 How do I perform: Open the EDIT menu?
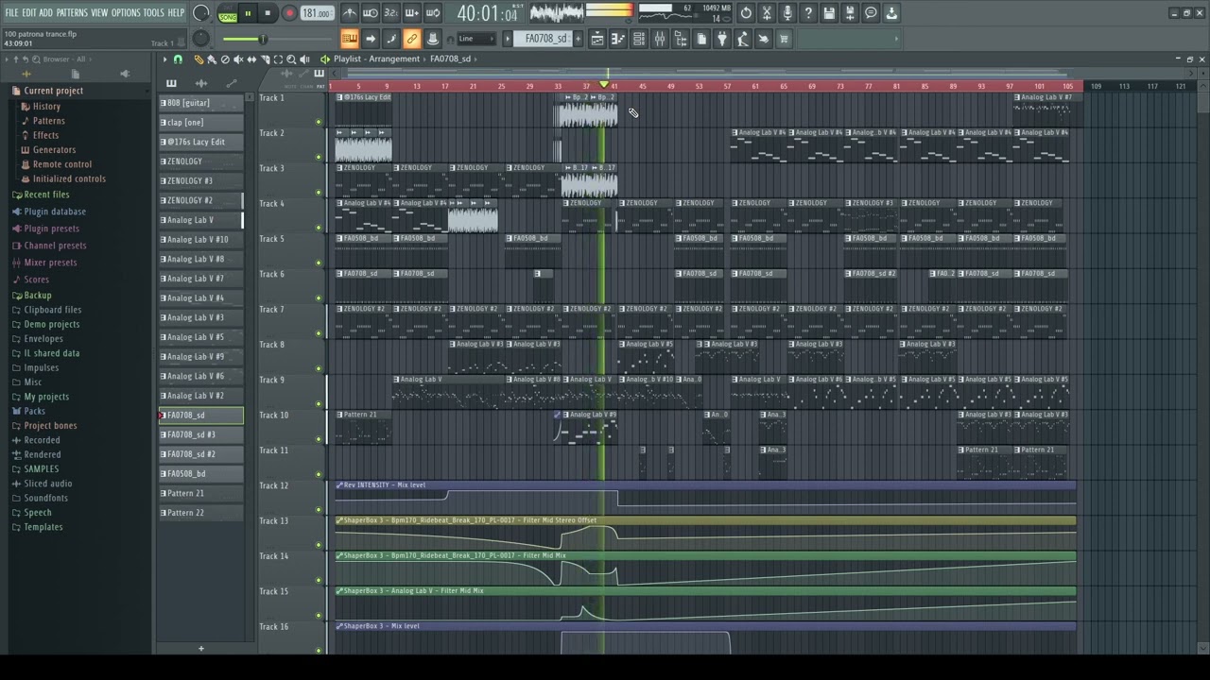point(29,12)
